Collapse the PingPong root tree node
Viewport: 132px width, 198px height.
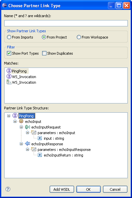(9, 116)
